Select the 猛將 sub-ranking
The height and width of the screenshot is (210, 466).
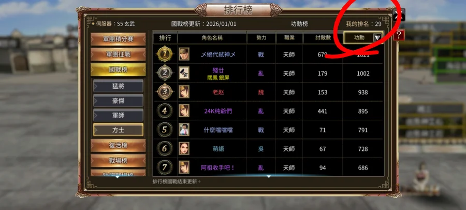point(118,86)
